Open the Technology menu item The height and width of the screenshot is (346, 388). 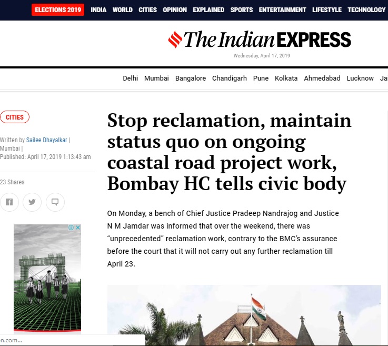pyautogui.click(x=366, y=10)
